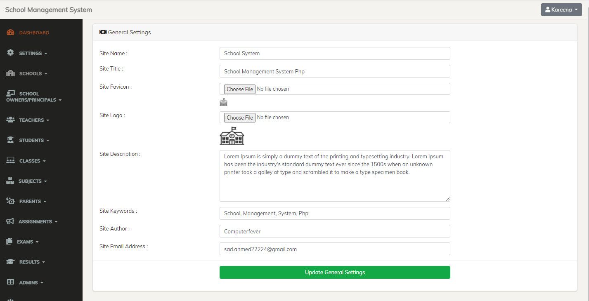Expand the Students sidebar menu
589x301 pixels.
pos(34,140)
